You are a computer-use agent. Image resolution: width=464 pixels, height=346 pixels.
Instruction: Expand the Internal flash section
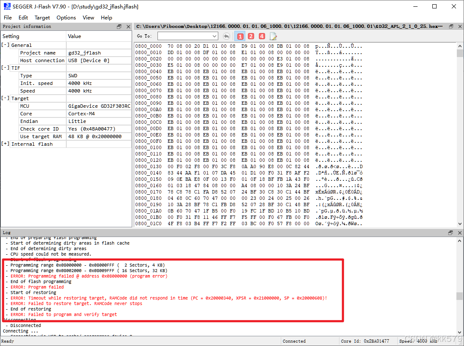point(5,144)
